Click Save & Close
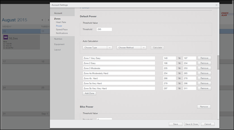The image size is (234, 130). [192, 124]
